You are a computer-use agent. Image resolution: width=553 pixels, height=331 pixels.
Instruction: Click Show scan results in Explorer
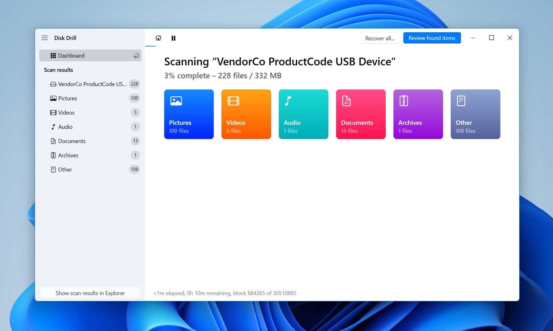90,293
